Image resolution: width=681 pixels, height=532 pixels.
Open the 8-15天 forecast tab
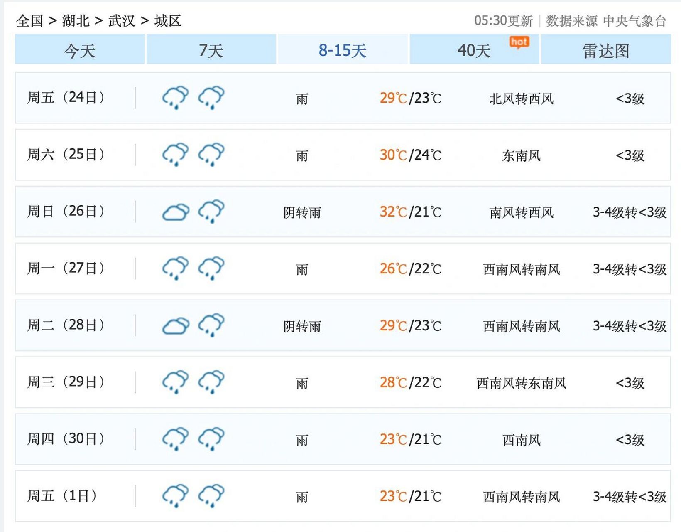point(343,52)
